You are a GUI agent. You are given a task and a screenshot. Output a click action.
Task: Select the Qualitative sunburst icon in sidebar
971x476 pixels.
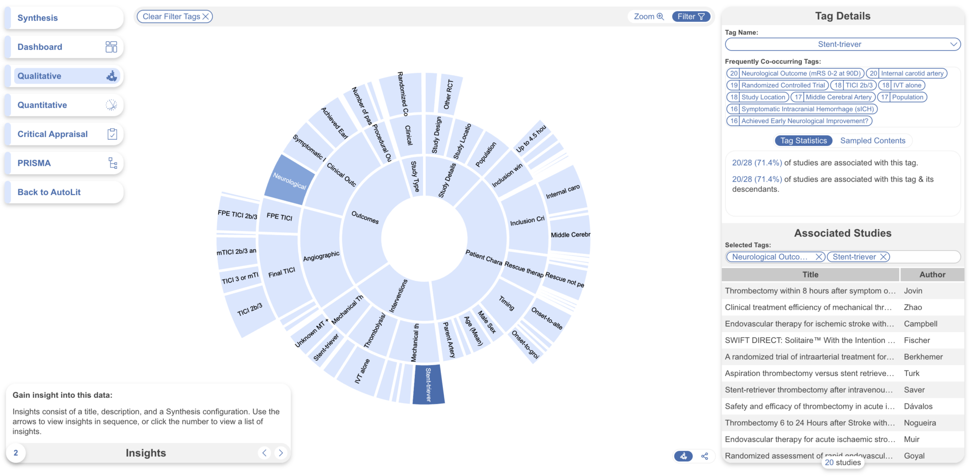point(112,76)
